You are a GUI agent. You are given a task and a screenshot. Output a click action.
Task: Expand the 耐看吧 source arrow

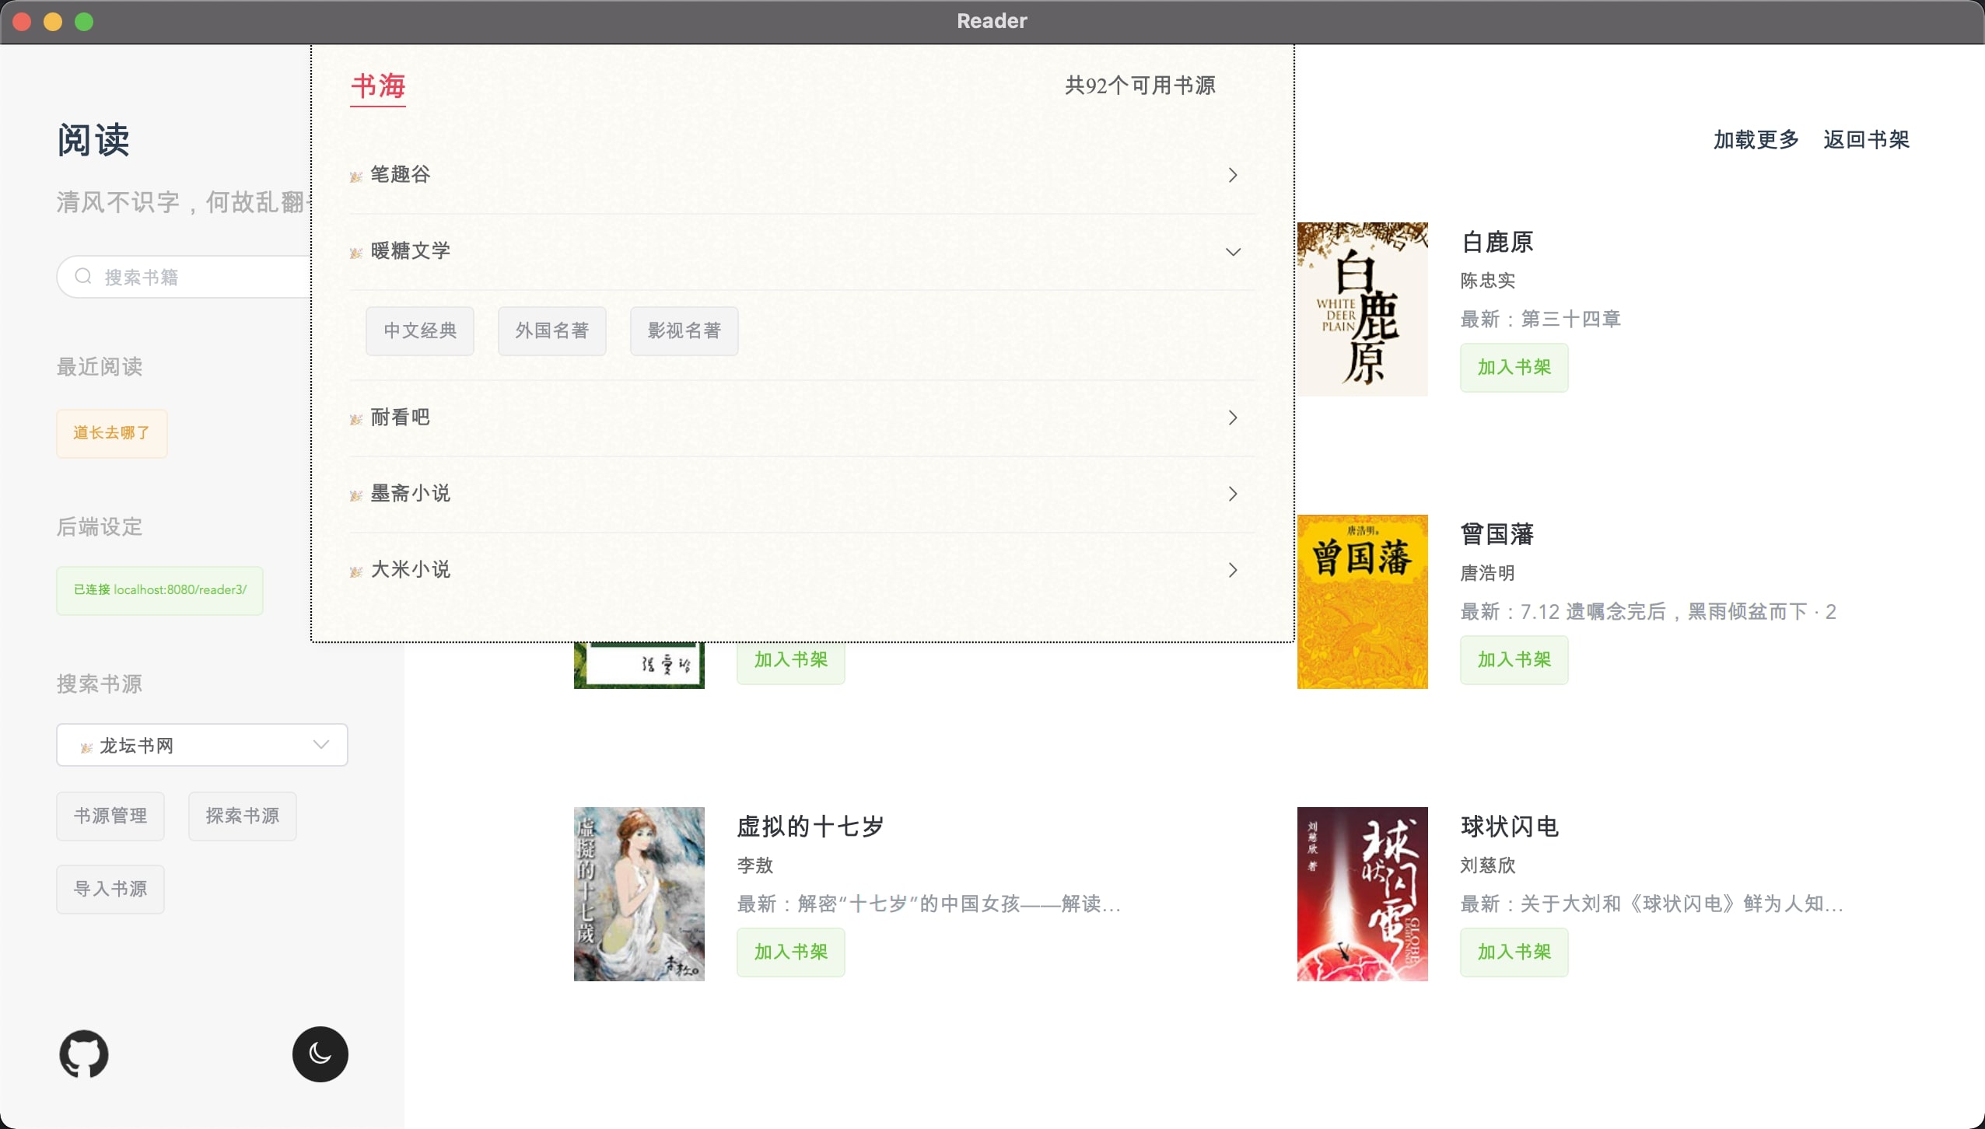pos(1232,418)
